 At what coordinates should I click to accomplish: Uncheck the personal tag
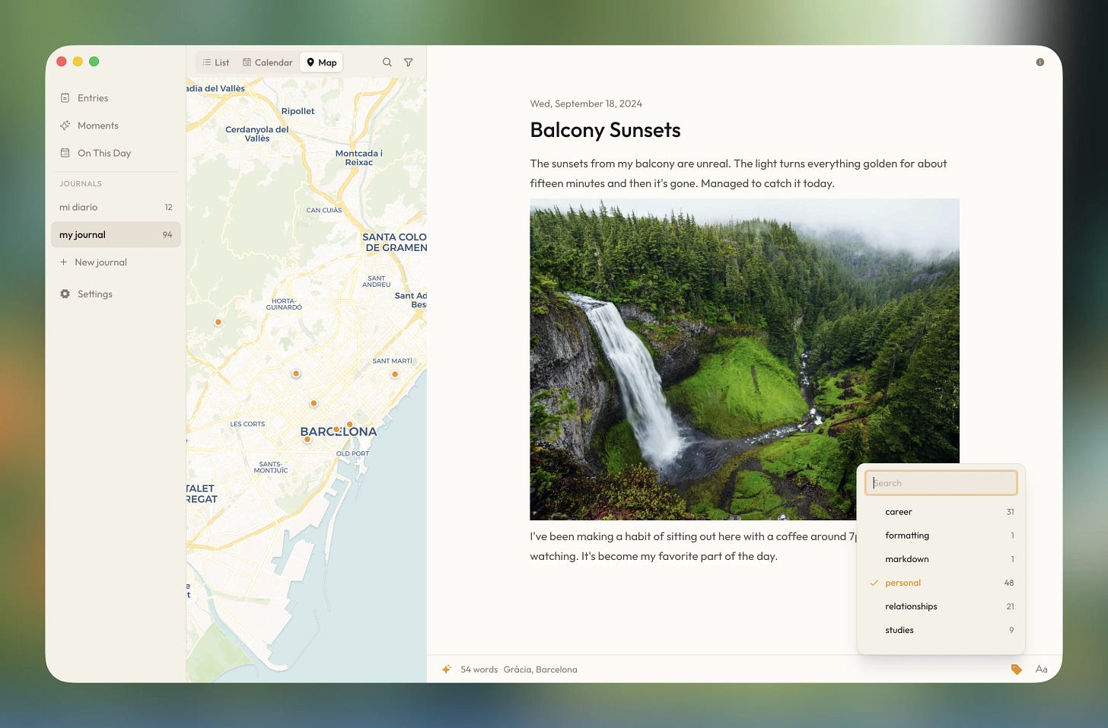[903, 582]
